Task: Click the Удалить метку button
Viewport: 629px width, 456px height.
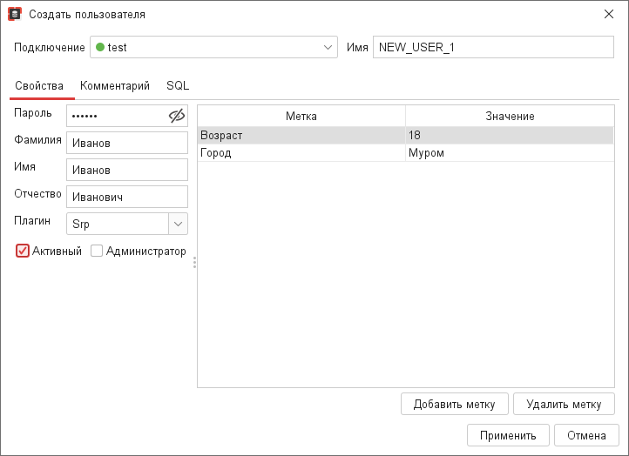Action: [564, 404]
